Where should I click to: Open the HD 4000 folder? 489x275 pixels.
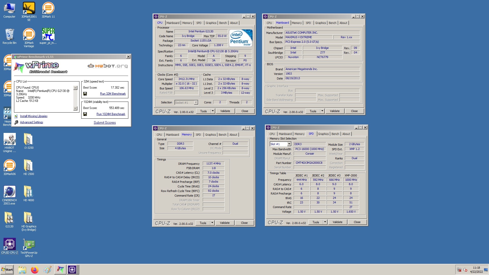click(x=29, y=194)
